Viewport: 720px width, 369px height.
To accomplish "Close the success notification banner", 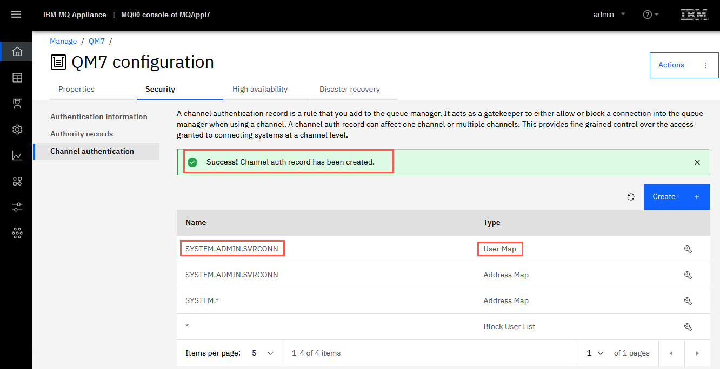I will 697,162.
